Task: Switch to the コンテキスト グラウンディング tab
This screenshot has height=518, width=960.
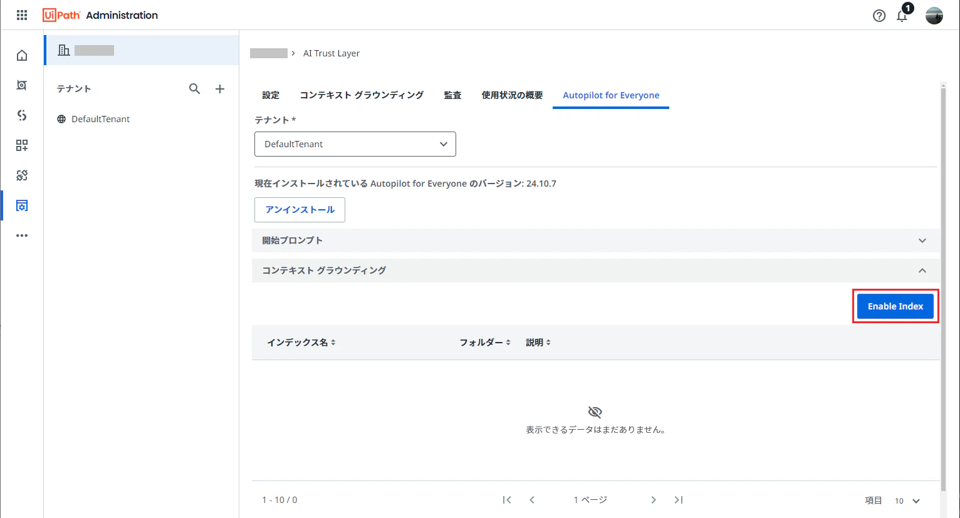Action: (362, 95)
